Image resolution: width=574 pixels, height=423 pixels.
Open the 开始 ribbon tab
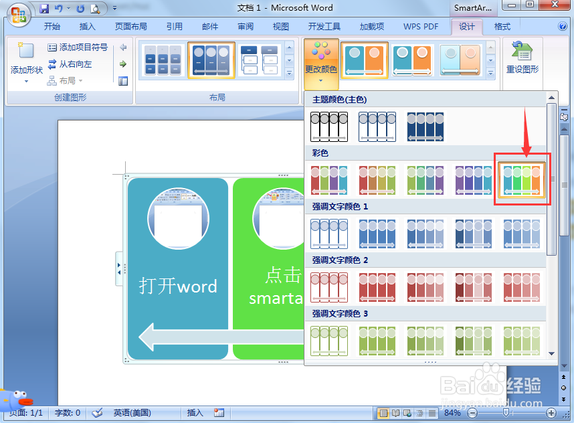point(52,26)
